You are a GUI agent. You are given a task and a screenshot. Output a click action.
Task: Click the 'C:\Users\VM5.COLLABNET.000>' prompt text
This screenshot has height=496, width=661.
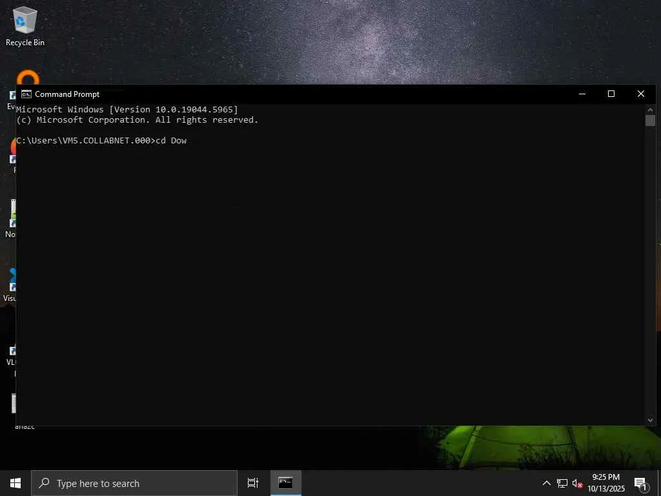pos(86,141)
